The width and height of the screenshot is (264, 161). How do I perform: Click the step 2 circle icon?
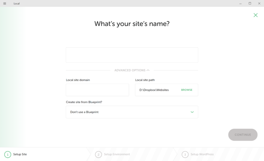click(98, 154)
